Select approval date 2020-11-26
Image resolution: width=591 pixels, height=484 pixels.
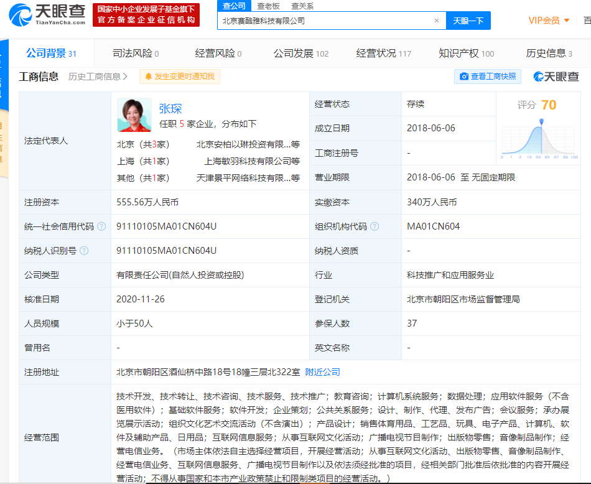point(141,299)
